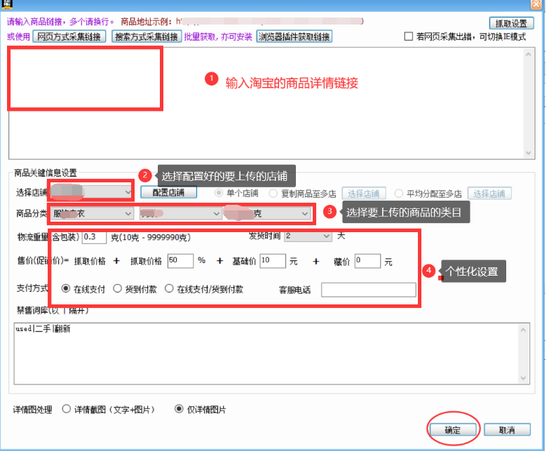The image size is (549, 451).
Task: Select the 在线支付/货到付款 payment option
Action: (x=169, y=288)
